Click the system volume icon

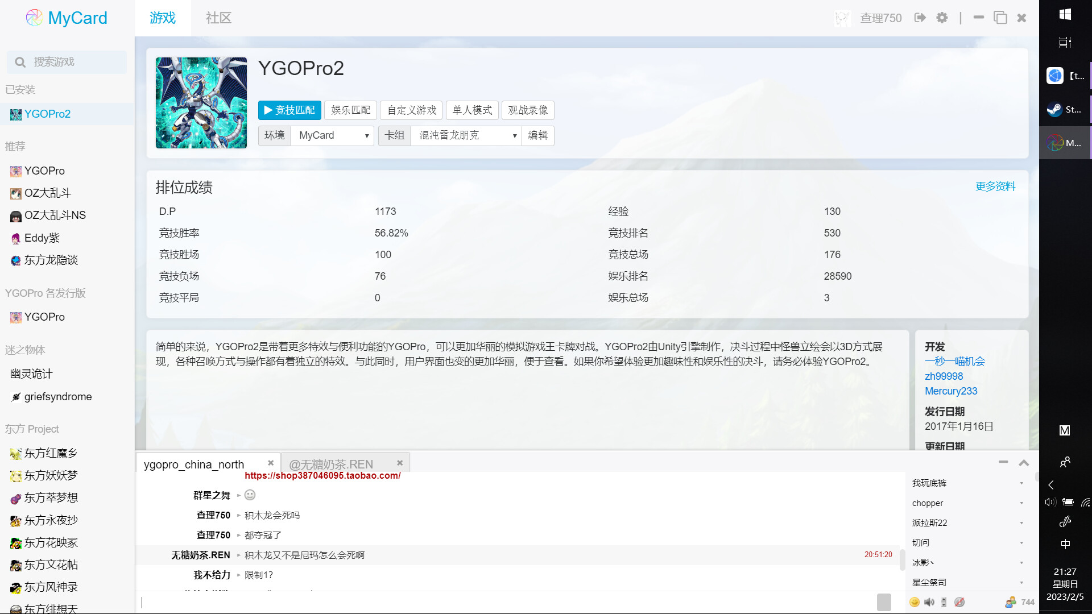point(1050,502)
